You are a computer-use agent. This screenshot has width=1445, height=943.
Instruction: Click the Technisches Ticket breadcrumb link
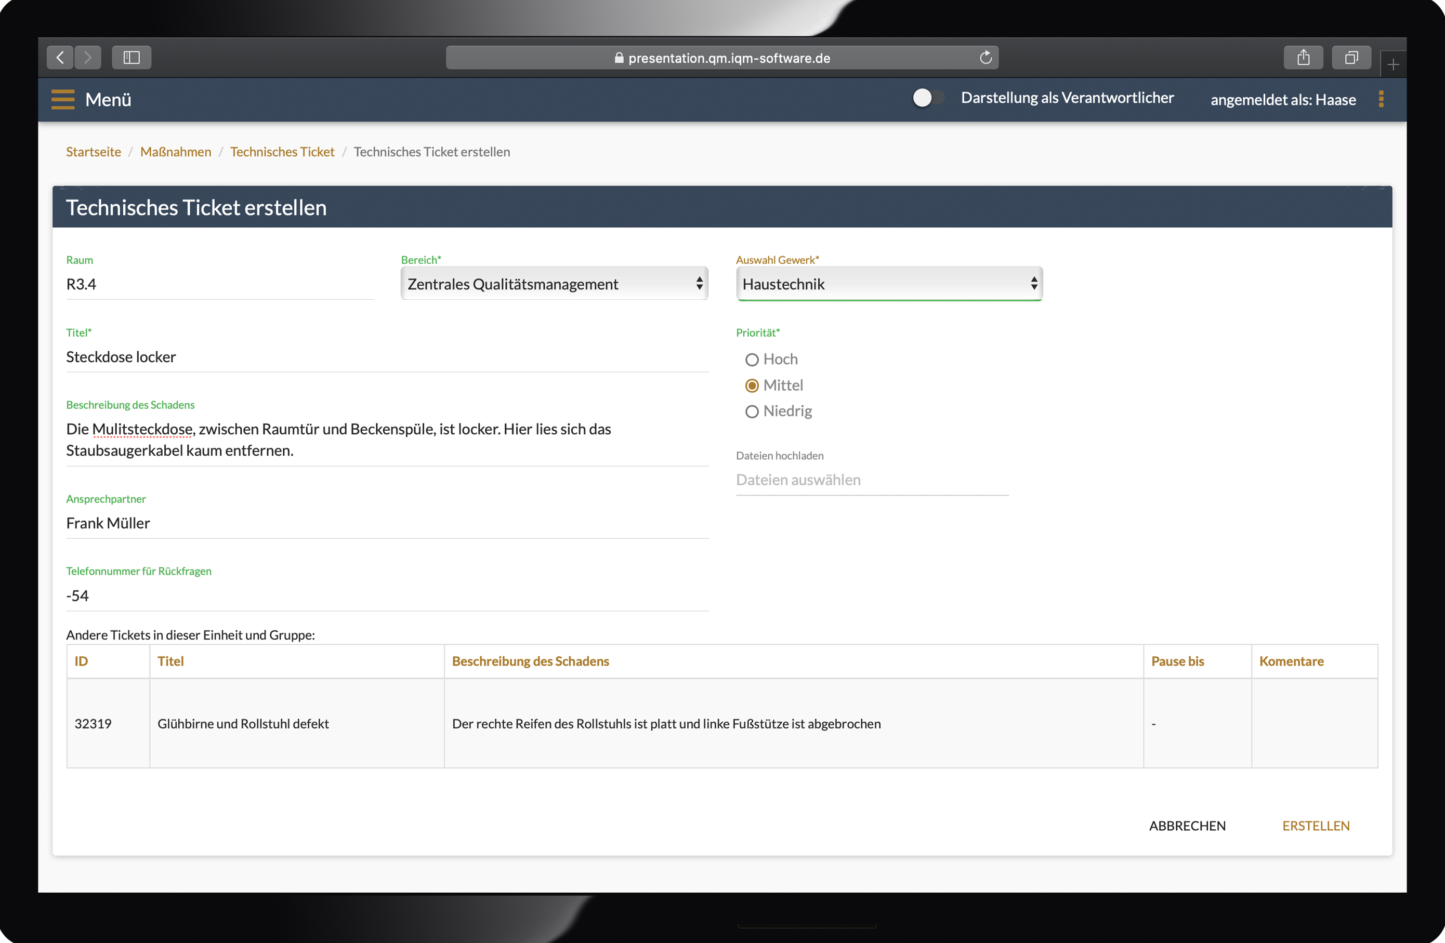coord(282,152)
